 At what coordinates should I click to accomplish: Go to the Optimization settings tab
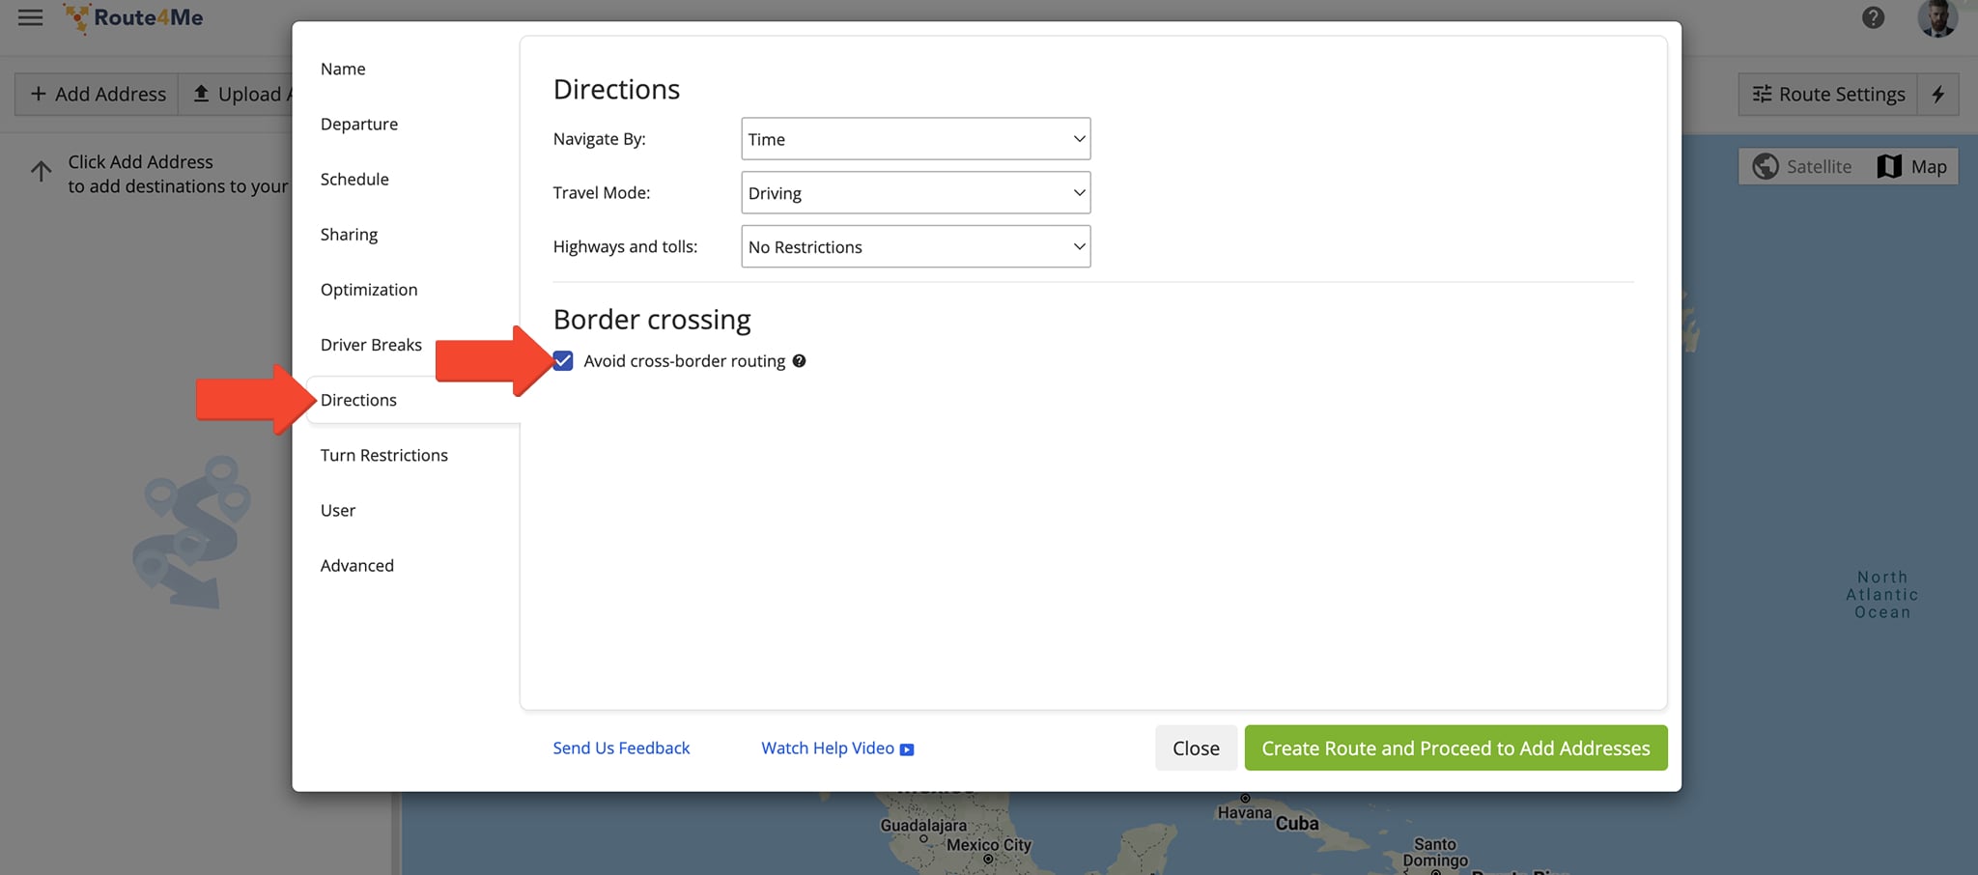(369, 290)
